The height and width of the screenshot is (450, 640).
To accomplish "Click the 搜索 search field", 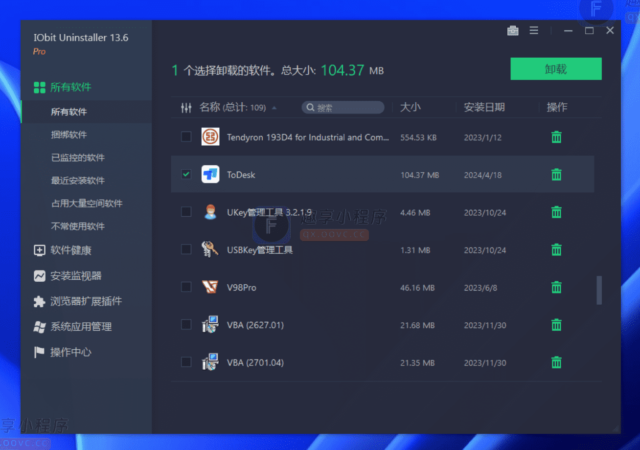I will click(343, 108).
